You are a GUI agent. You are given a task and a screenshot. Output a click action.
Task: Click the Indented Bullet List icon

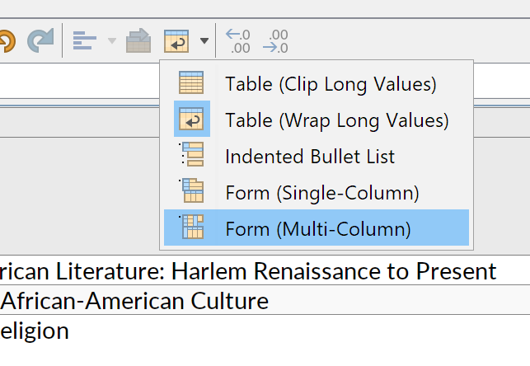191,155
